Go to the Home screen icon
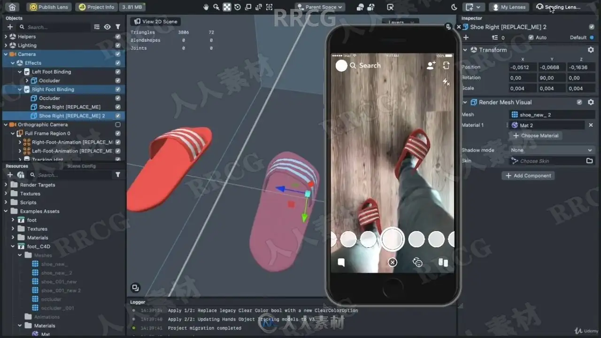The width and height of the screenshot is (601, 338). pos(12,7)
